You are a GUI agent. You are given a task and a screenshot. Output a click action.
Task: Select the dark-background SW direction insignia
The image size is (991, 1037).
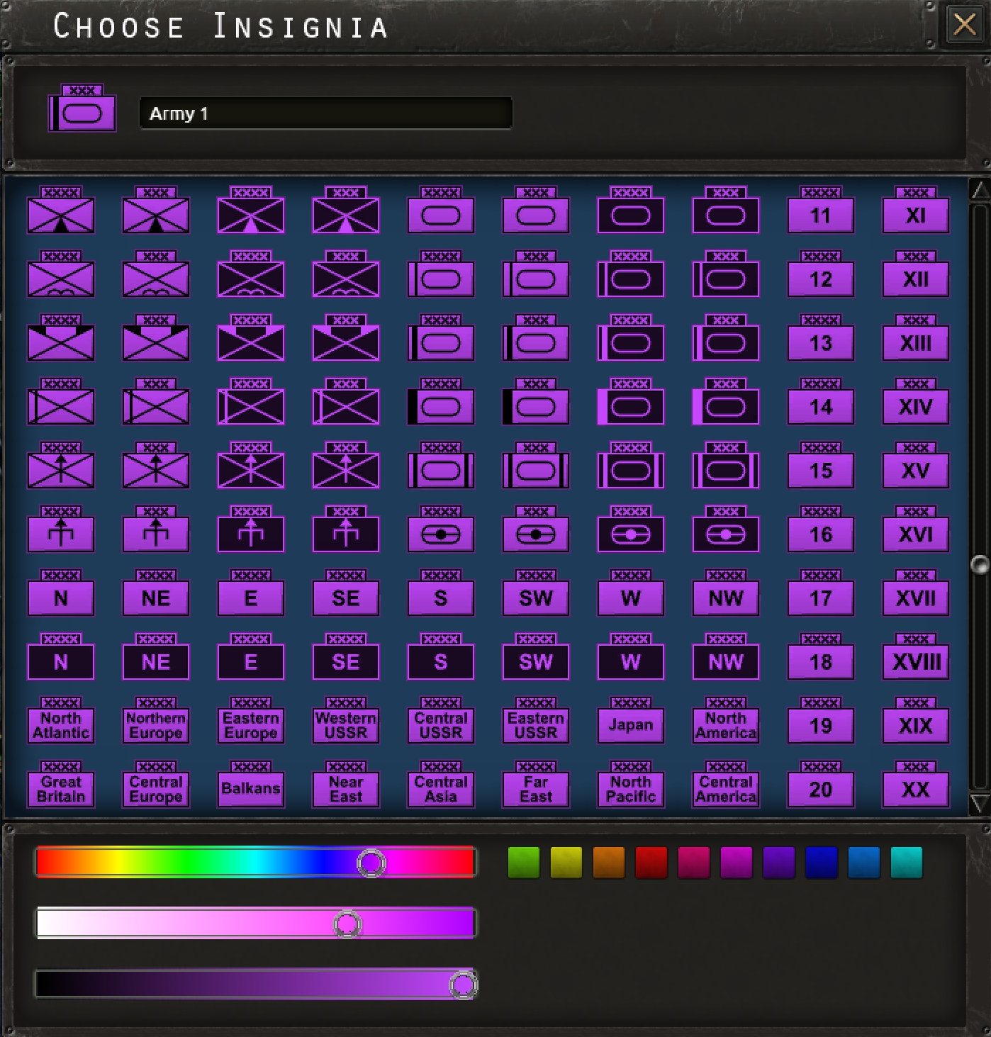pos(536,656)
